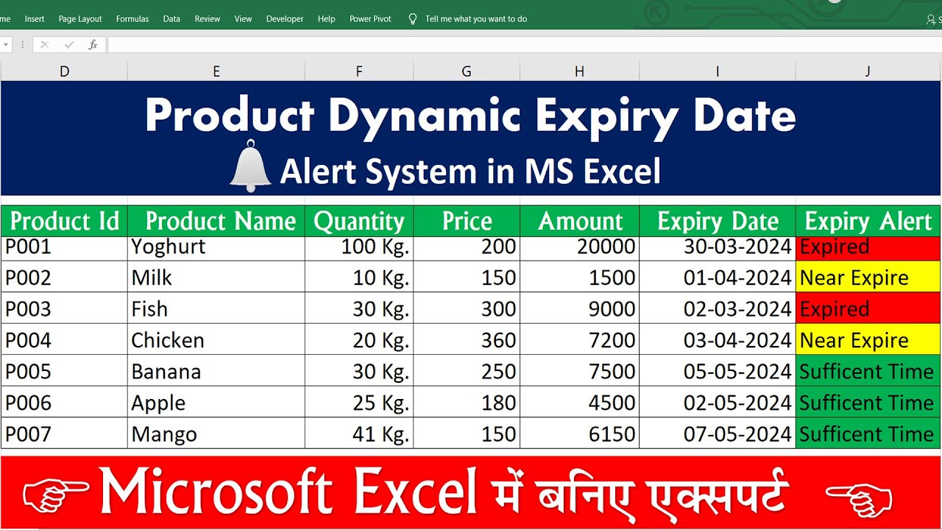
Task: Select the '100 Kg.' quantity cell
Action: click(359, 247)
